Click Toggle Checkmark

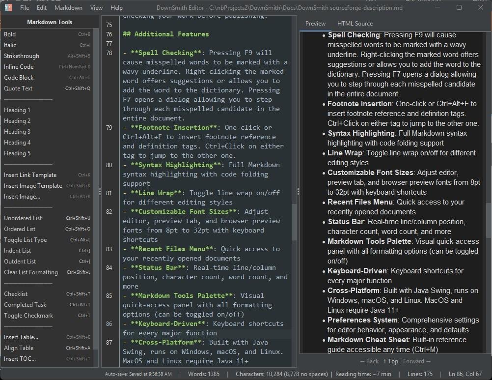coord(47,316)
